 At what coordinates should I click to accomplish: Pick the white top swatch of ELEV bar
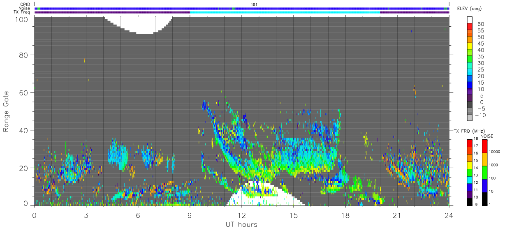pos(470,19)
